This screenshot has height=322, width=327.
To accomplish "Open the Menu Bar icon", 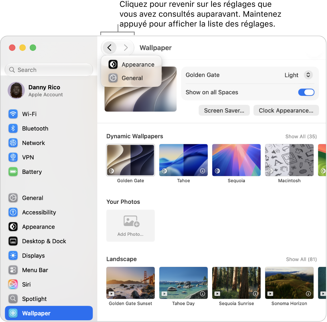I will click(13, 270).
